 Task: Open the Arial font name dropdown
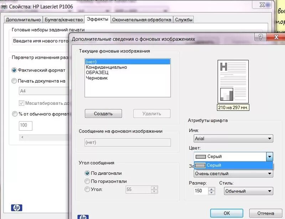click(233, 139)
